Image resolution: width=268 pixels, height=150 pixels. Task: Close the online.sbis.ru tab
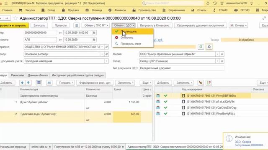(50, 147)
